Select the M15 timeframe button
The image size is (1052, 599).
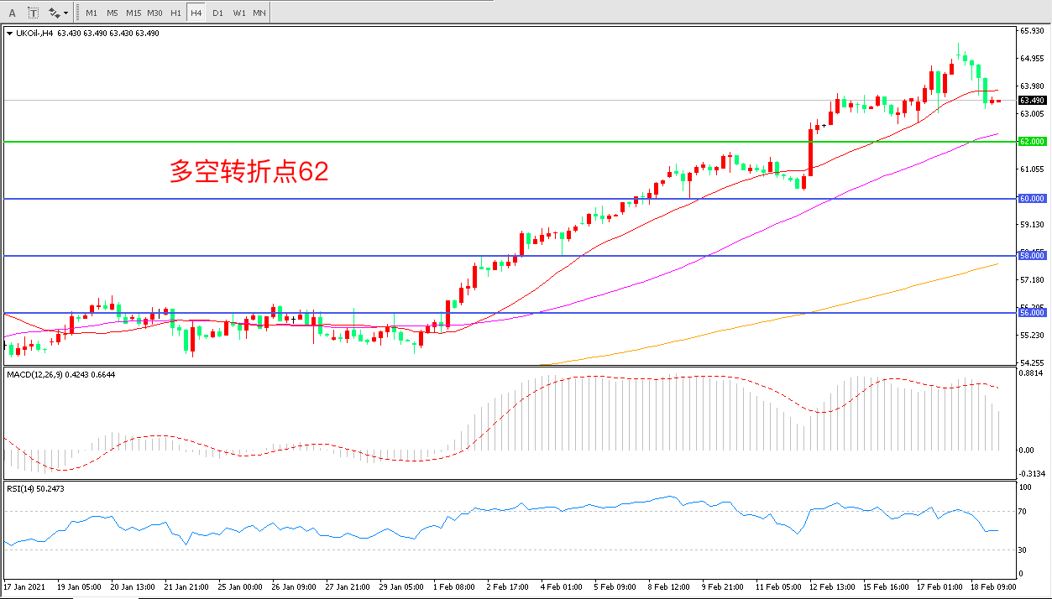133,13
